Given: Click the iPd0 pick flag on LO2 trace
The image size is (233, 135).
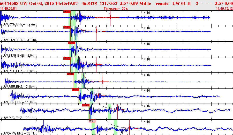Looking at the screenshot, I should [75, 90].
